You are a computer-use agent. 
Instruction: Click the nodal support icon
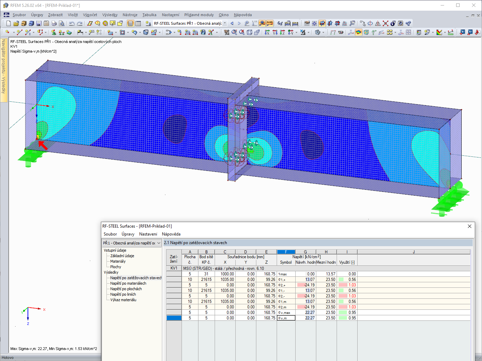[x=54, y=32]
